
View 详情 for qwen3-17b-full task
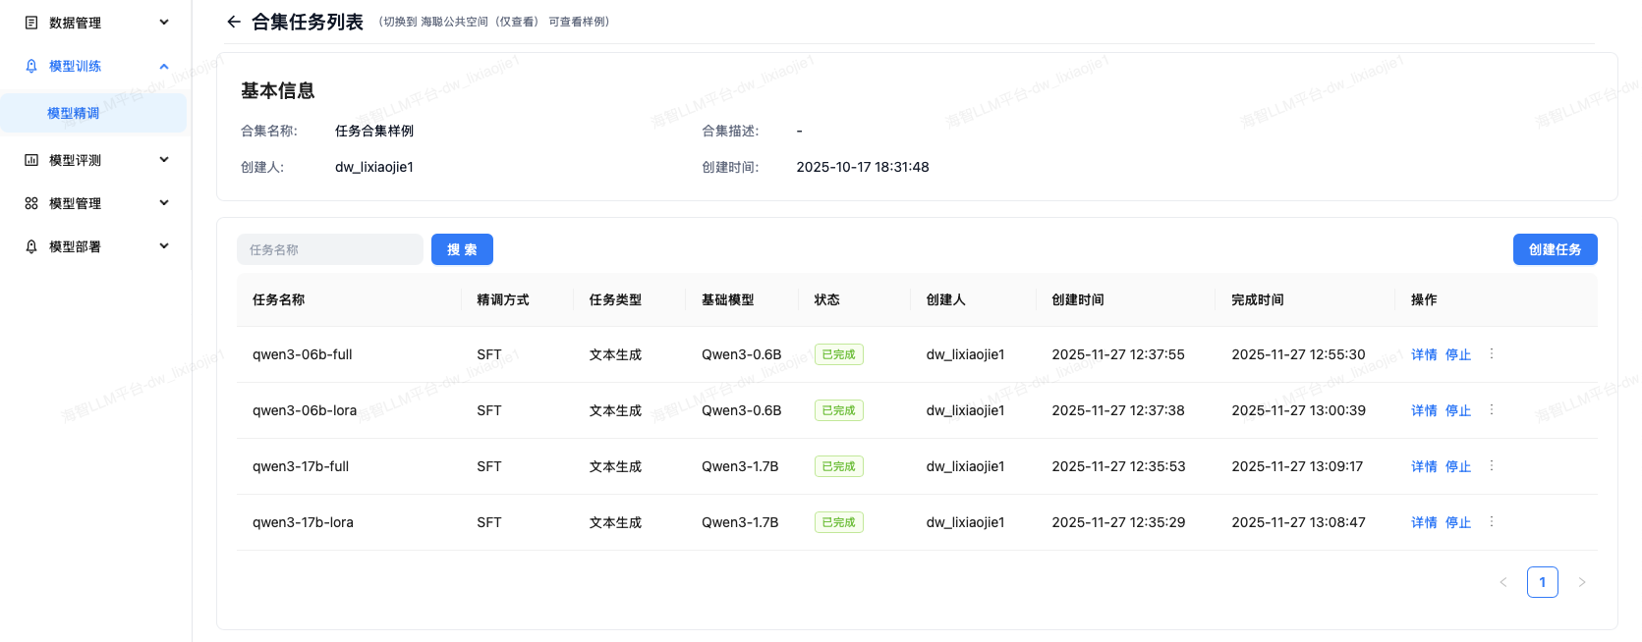coord(1424,466)
